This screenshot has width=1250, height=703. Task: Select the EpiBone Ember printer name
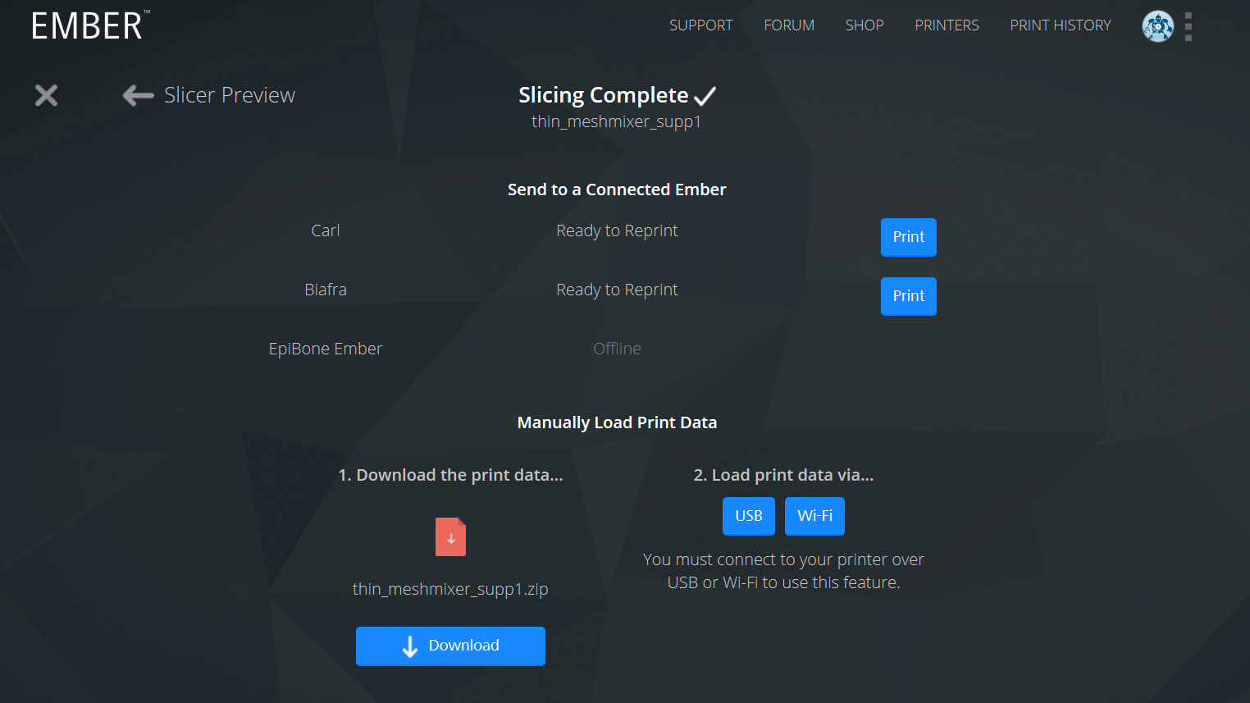(x=326, y=349)
